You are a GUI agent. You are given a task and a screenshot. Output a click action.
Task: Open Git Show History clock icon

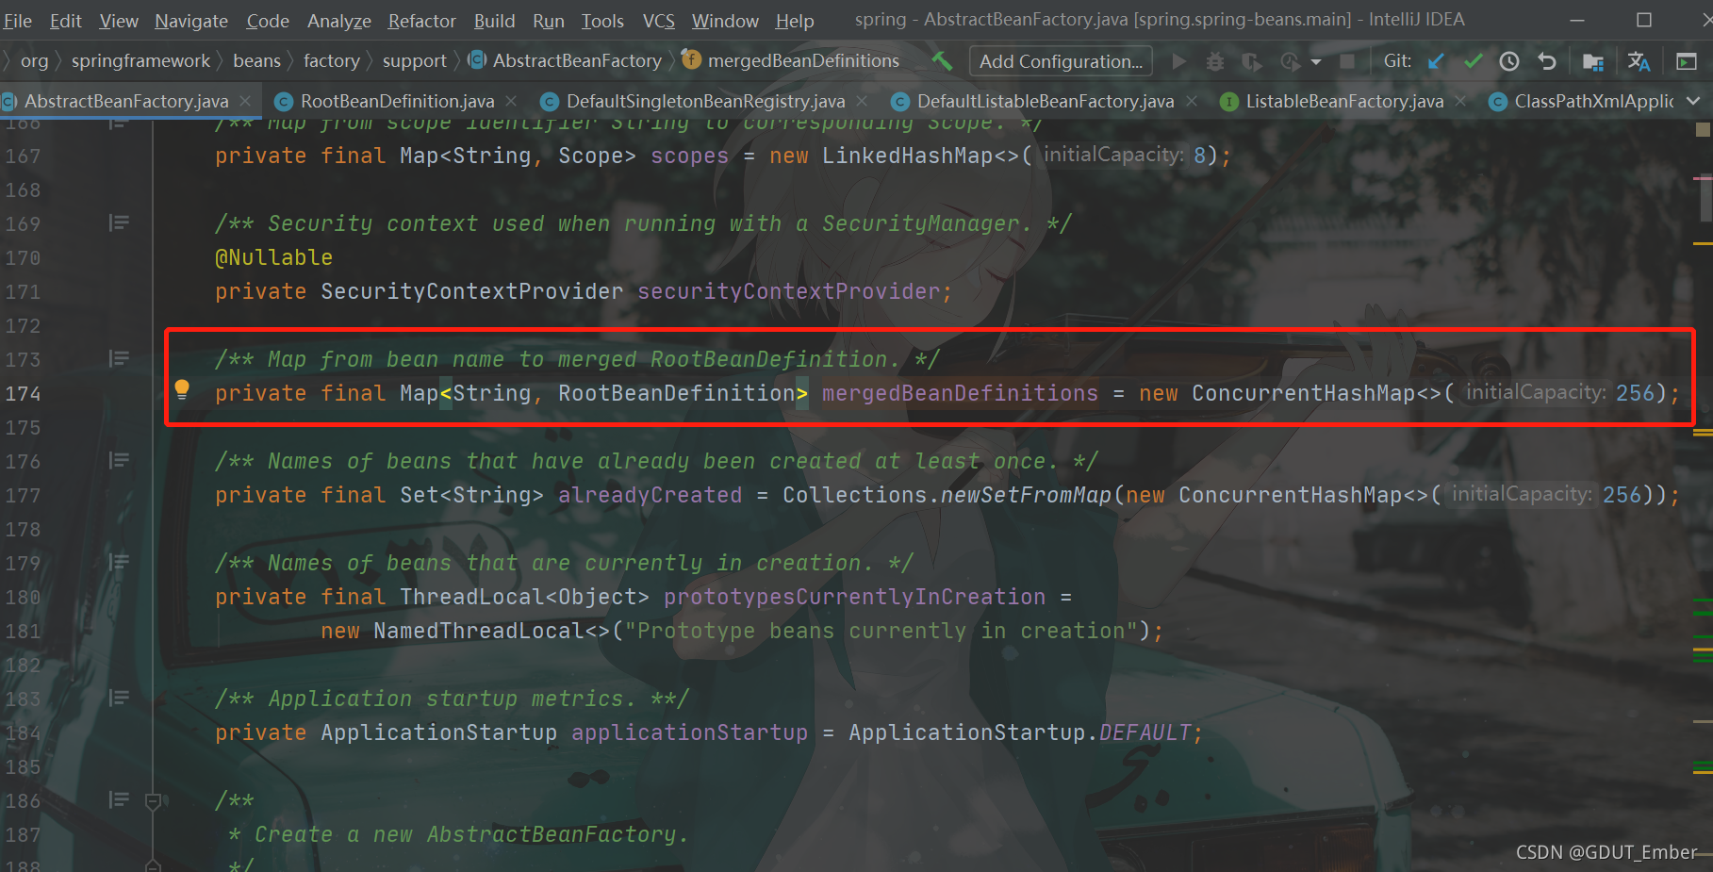1509,61
